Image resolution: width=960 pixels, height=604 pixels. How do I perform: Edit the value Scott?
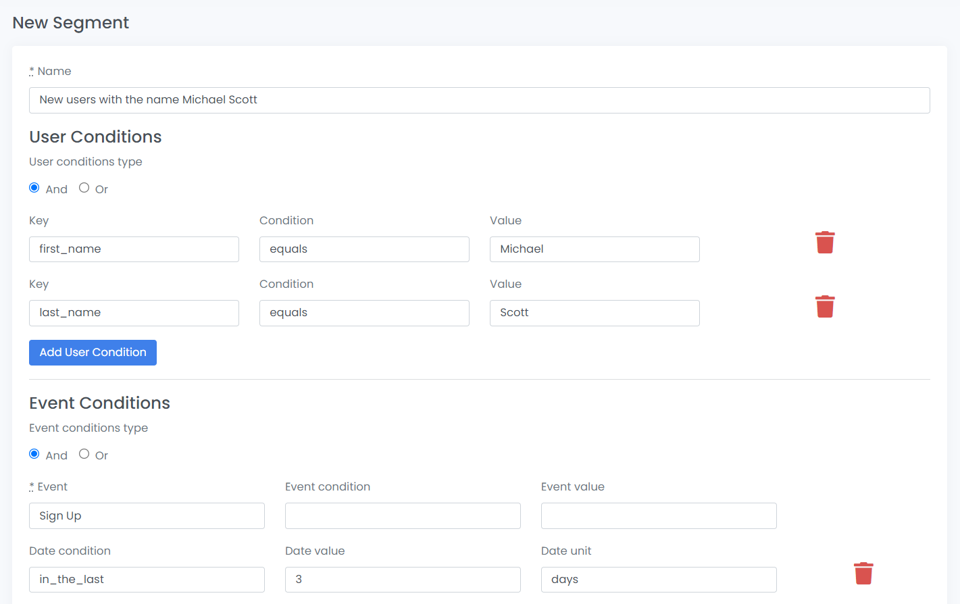click(595, 313)
